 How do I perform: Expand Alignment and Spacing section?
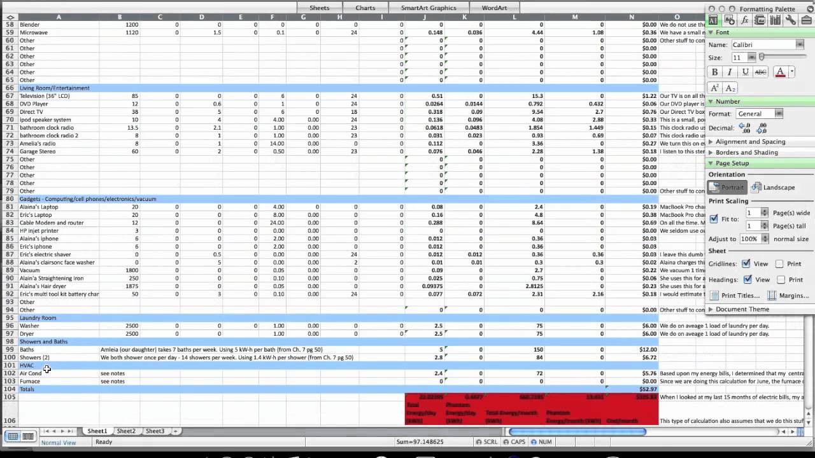tap(711, 142)
